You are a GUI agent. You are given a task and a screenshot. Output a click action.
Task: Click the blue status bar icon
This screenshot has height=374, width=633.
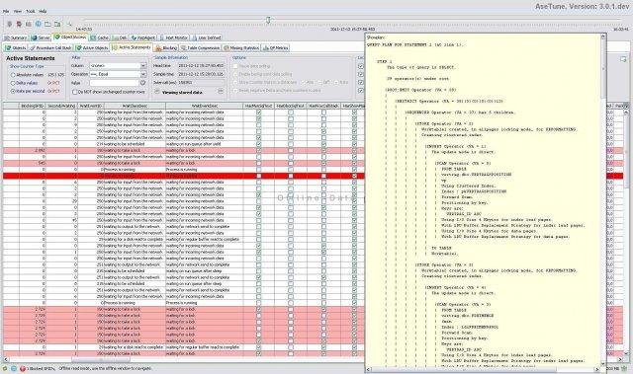(x=14, y=368)
